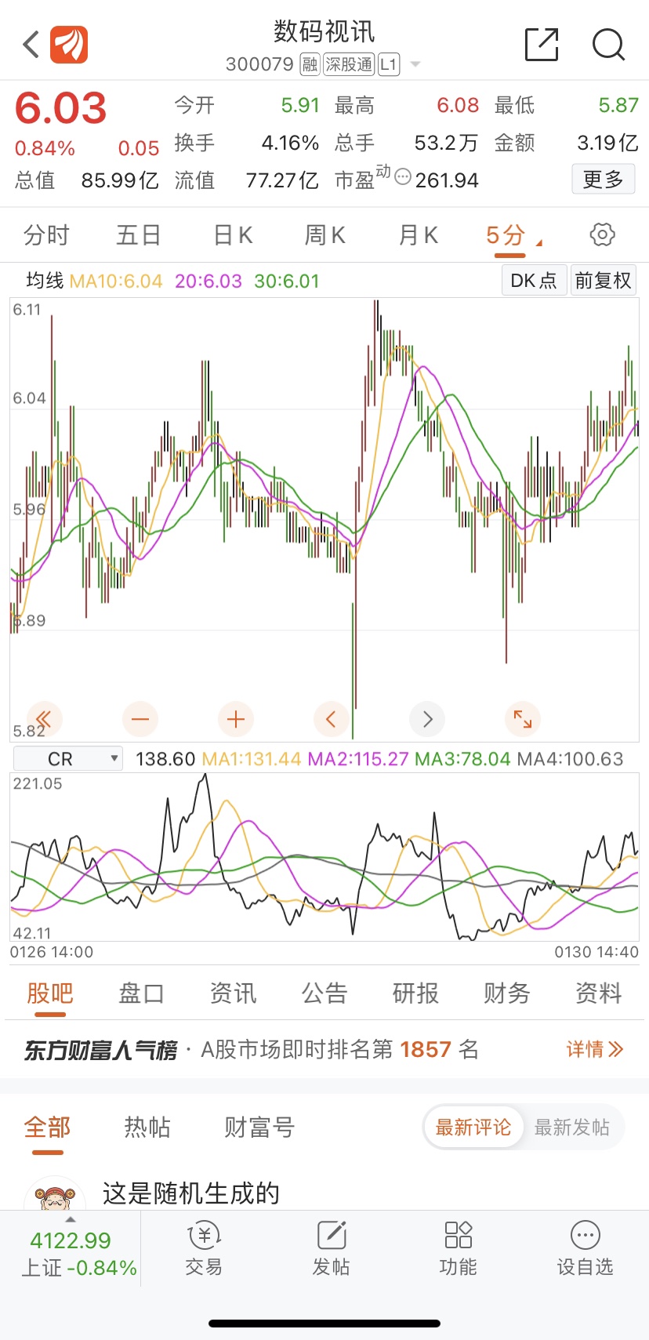Move chart left with left chevron
The height and width of the screenshot is (1340, 649).
331,719
